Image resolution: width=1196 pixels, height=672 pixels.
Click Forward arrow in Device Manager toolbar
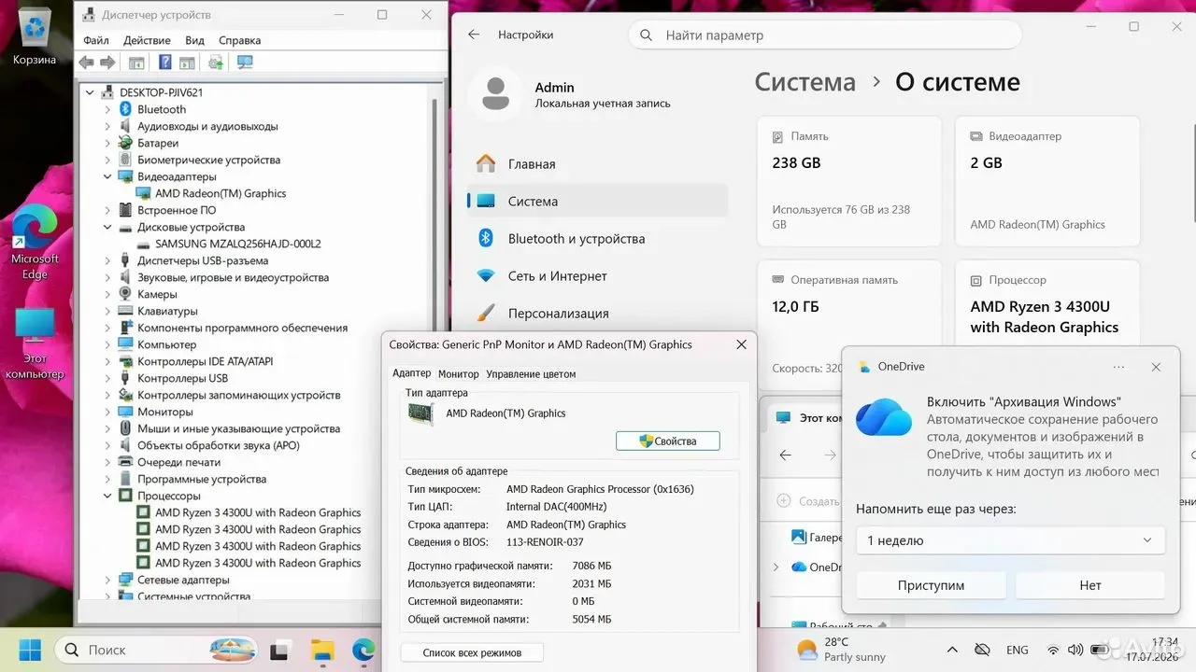point(107,63)
